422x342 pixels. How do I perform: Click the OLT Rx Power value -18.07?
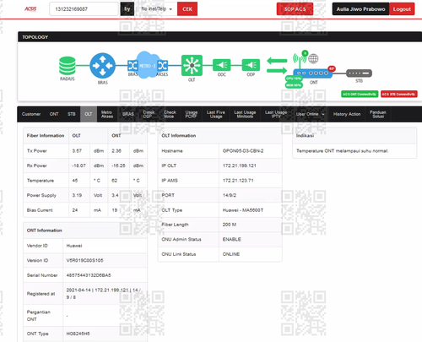[x=78, y=166]
